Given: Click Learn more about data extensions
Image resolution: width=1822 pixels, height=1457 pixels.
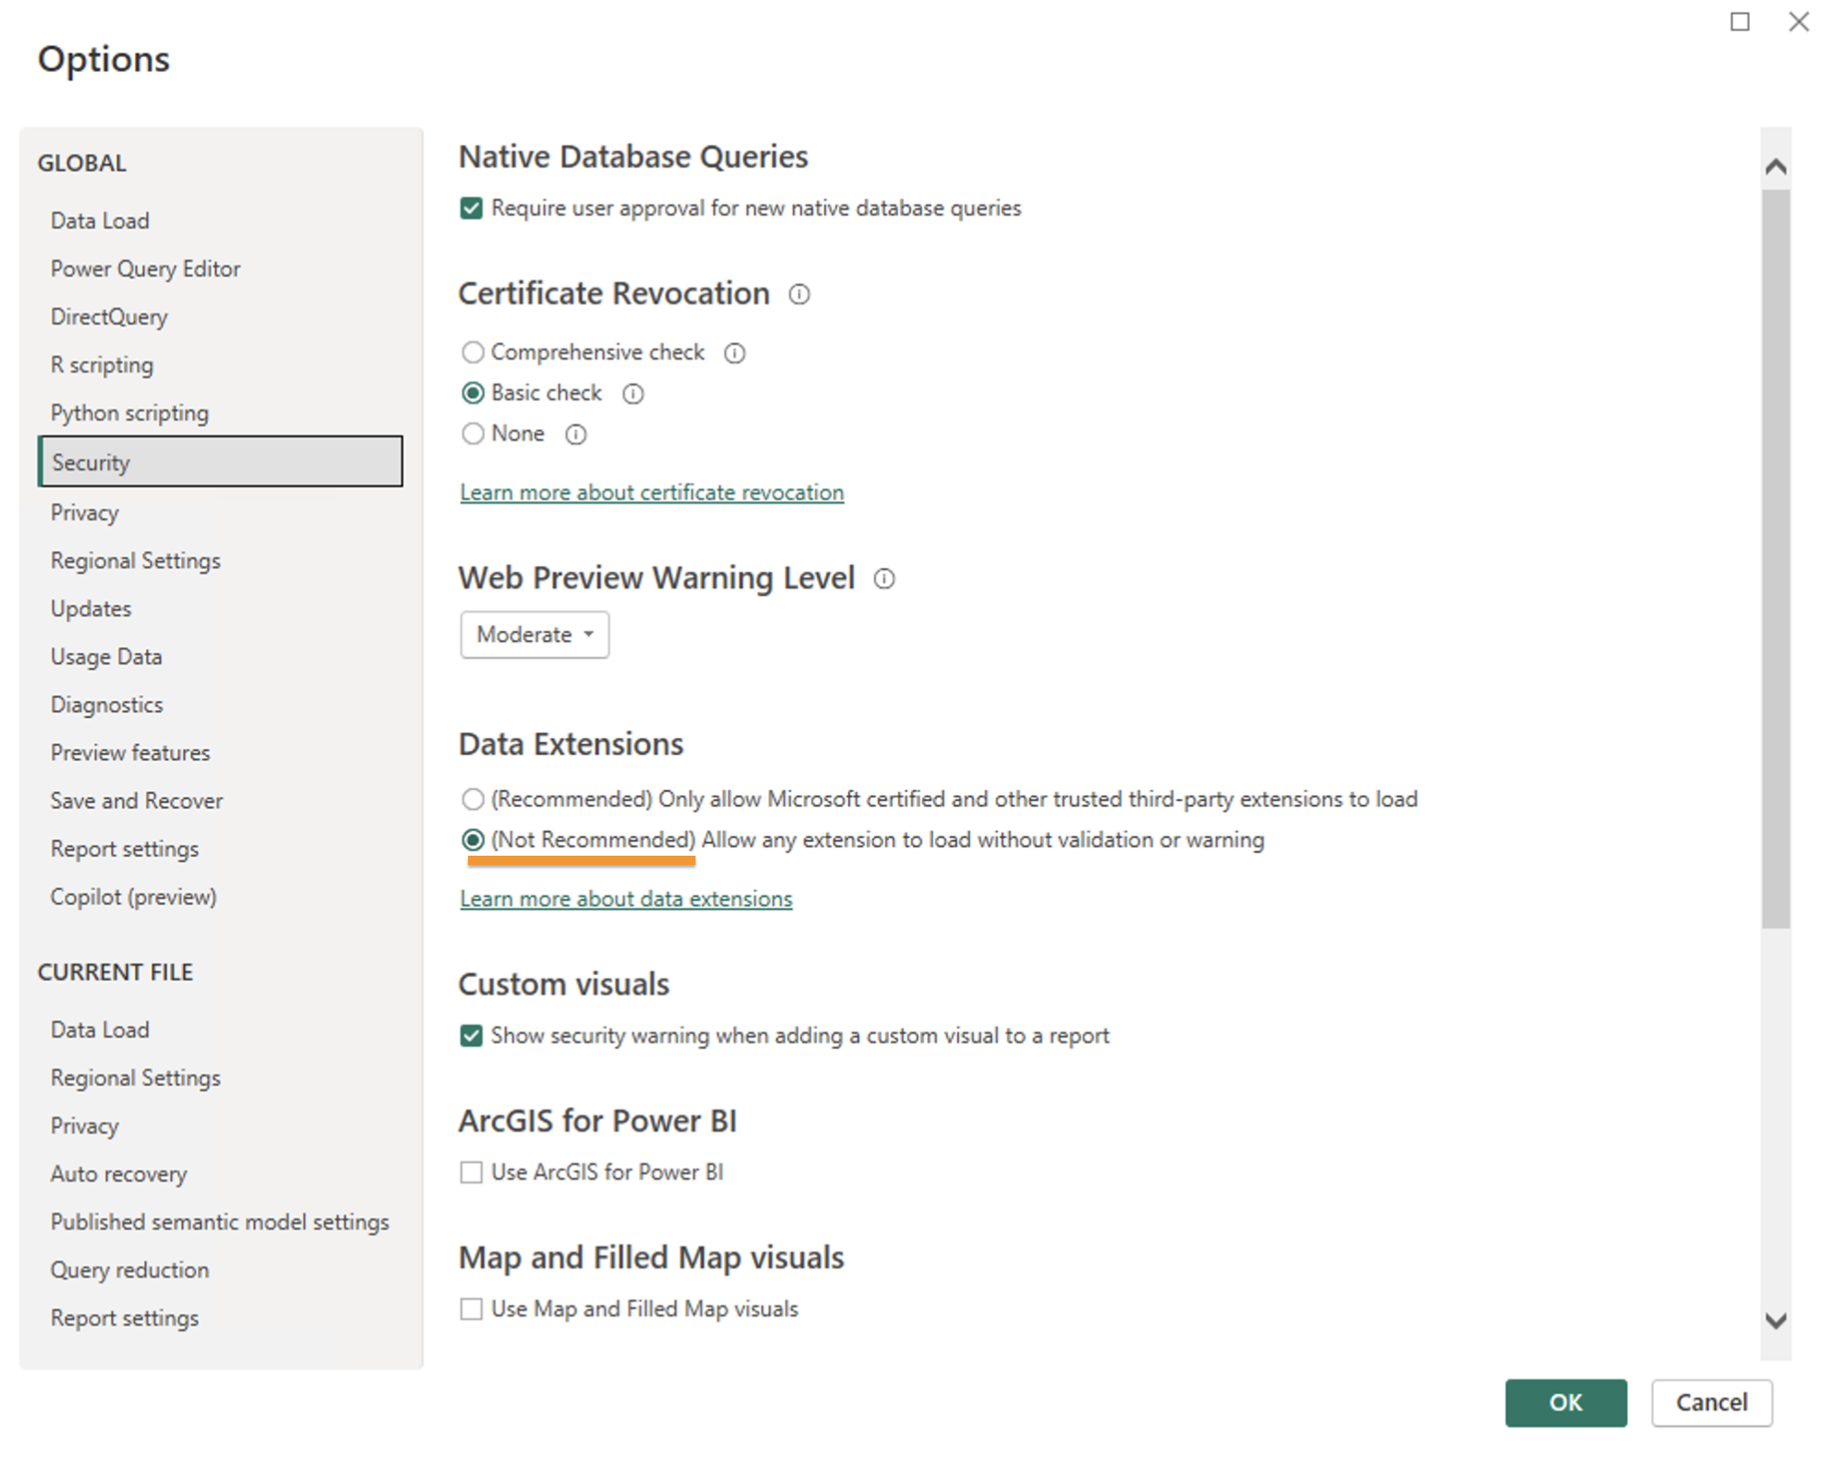Looking at the screenshot, I should point(625,897).
